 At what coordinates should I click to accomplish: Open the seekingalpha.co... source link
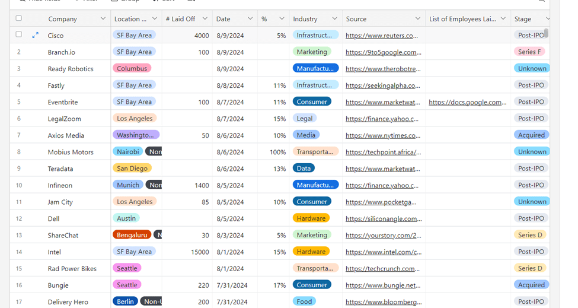click(x=382, y=85)
